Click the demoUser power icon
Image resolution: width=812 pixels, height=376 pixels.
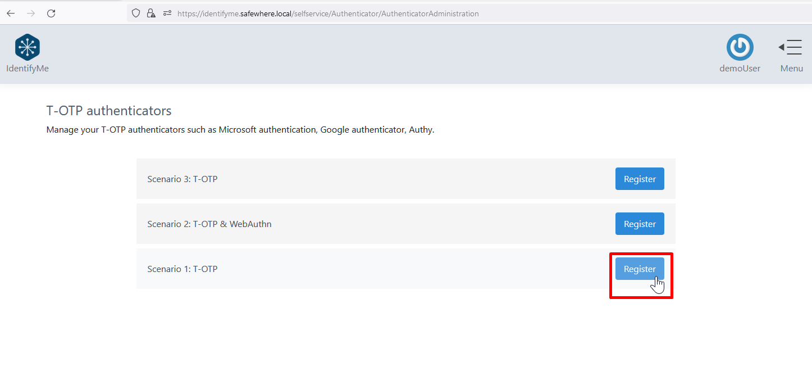pyautogui.click(x=740, y=47)
